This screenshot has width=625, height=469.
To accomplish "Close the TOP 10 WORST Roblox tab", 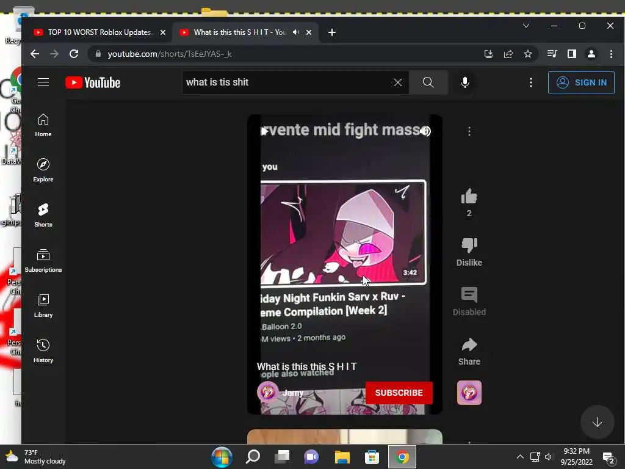I will pyautogui.click(x=162, y=32).
